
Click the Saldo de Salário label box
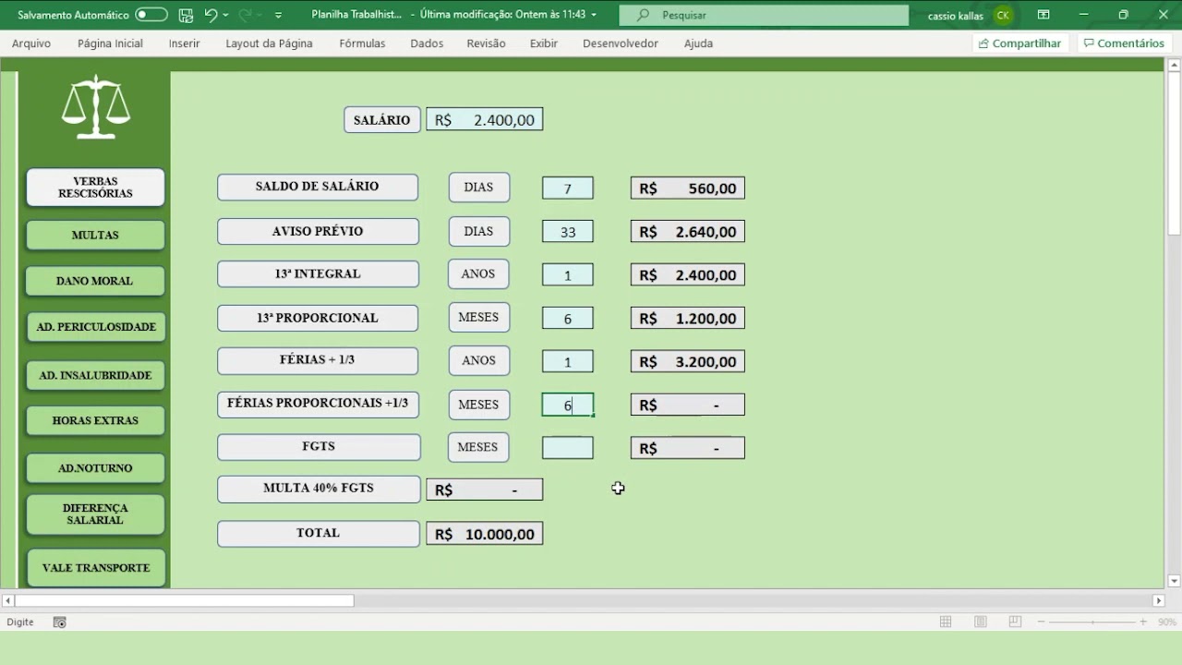click(x=318, y=187)
